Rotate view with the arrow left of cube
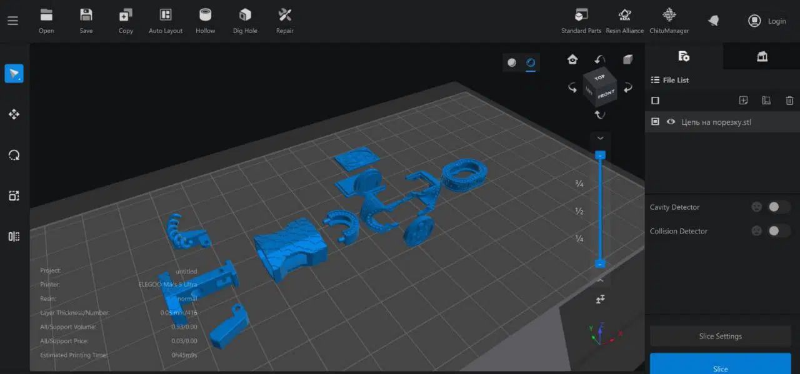This screenshot has height=374, width=800. click(572, 87)
